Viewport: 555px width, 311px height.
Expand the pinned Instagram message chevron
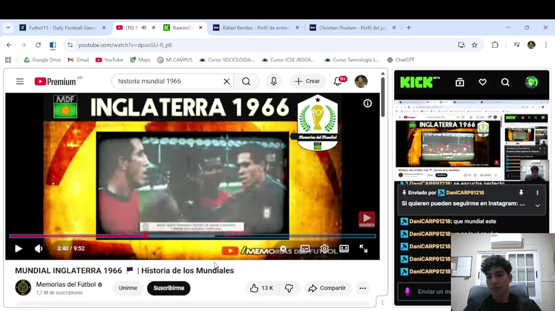pyautogui.click(x=537, y=206)
